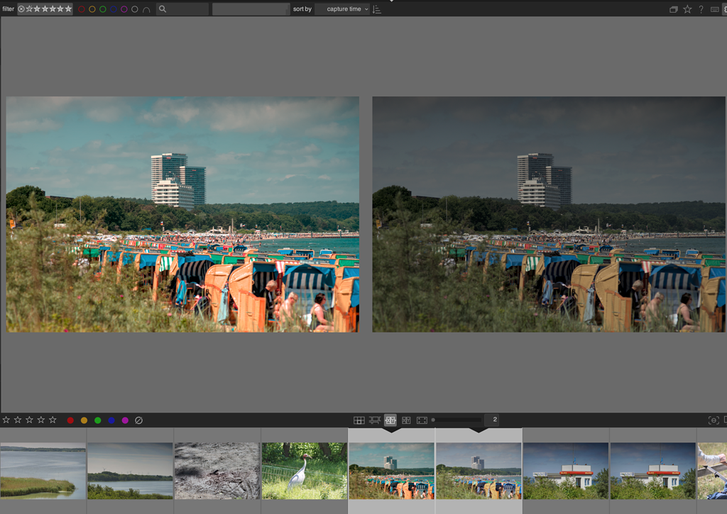Apply the fifth rating star under the filmstrip

coord(53,420)
